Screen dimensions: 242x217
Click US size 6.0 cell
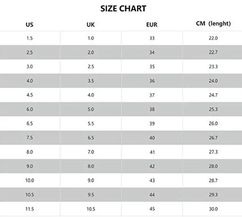[29, 109]
